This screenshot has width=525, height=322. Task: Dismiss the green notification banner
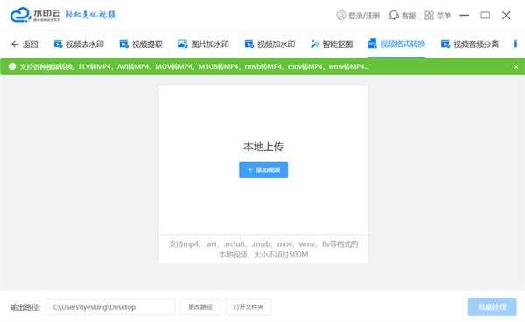pyautogui.click(x=516, y=67)
